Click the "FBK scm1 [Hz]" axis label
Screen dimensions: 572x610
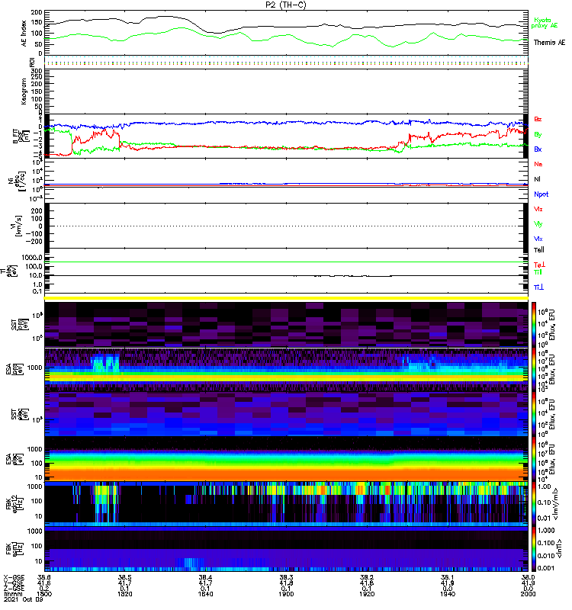point(14,549)
